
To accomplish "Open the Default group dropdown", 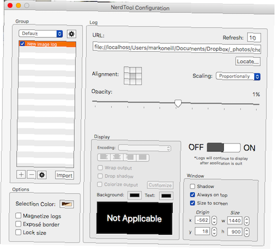I will (41, 34).
